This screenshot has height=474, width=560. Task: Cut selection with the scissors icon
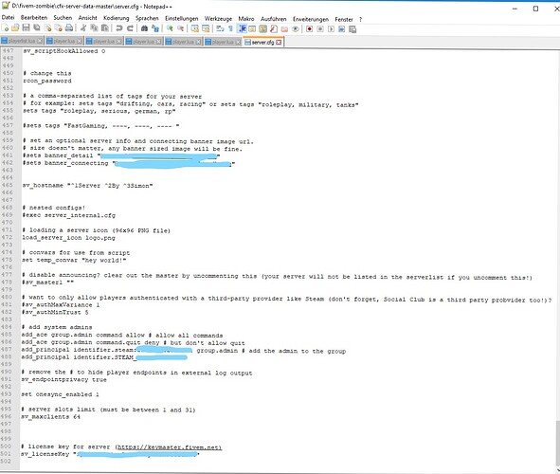pyautogui.click(x=83, y=28)
